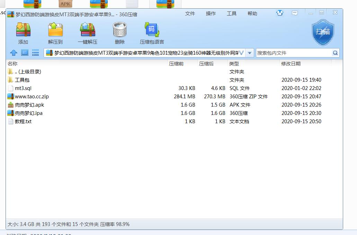
Task: Go up one directory with the arrow icon
Action: (x=14, y=53)
